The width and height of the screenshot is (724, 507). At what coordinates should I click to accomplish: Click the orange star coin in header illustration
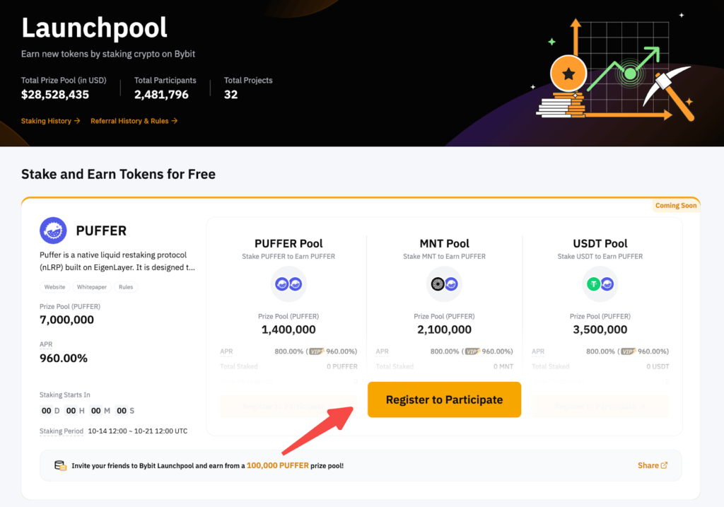(568, 74)
